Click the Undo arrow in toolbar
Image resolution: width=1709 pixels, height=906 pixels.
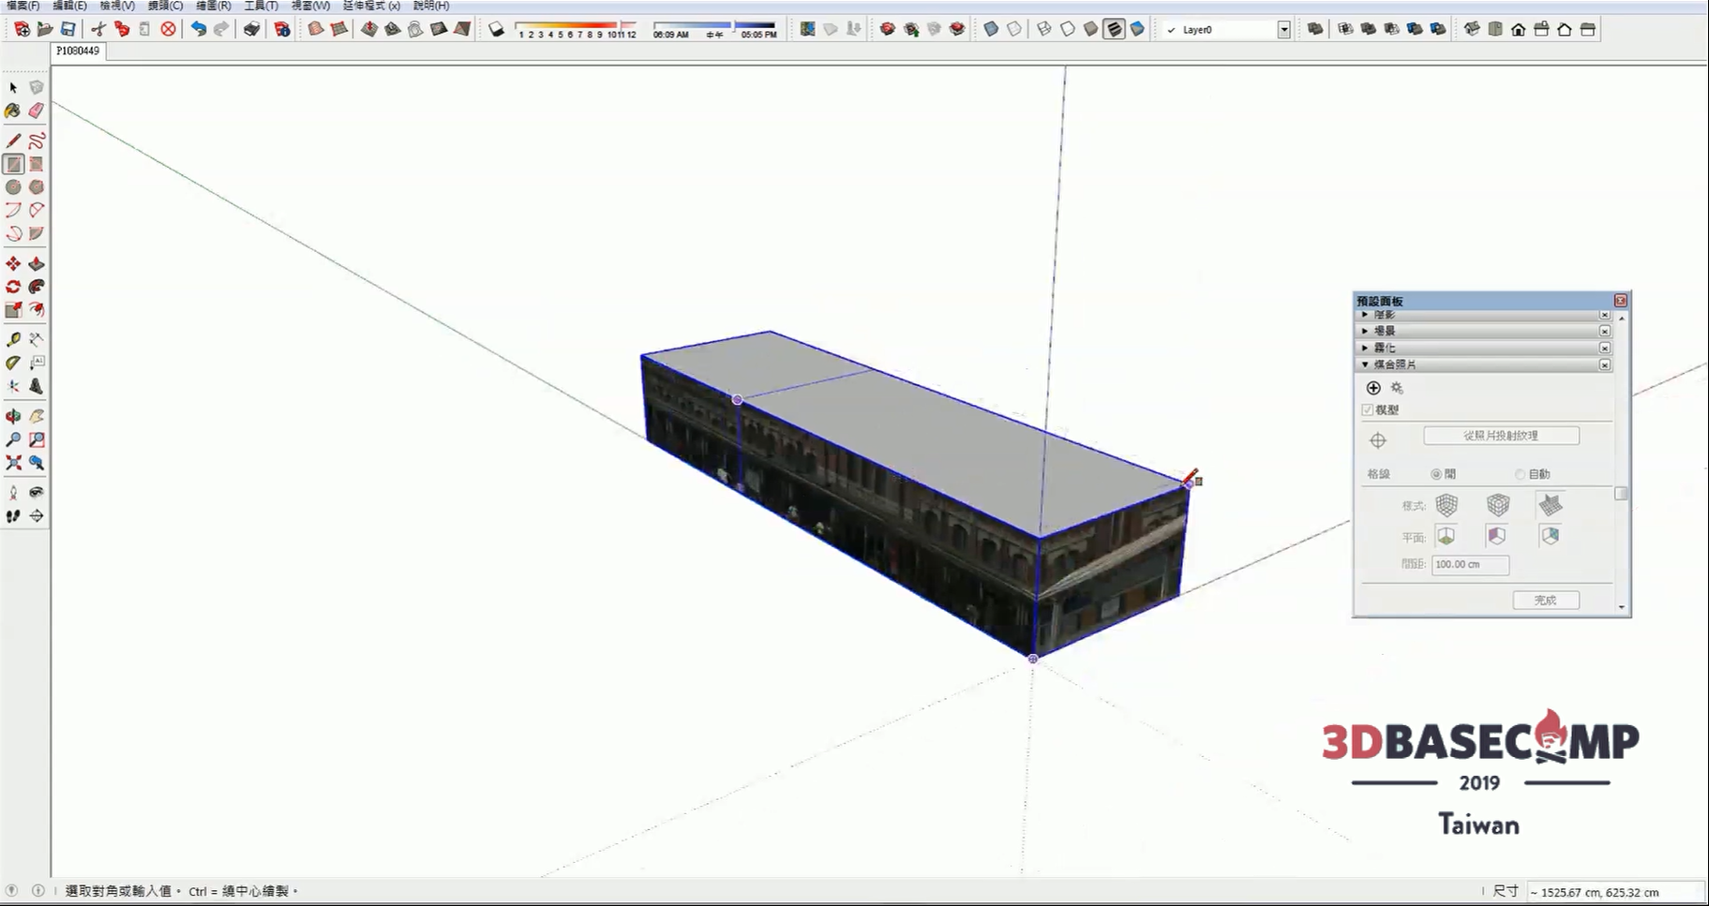tap(198, 29)
